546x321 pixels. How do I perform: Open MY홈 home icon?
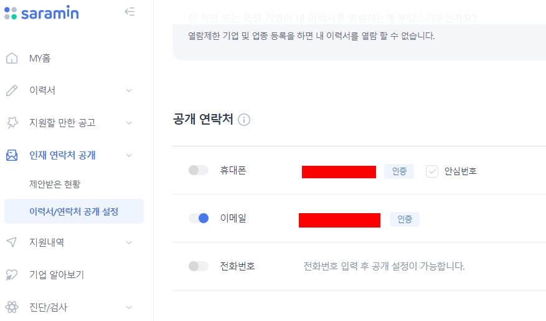(x=12, y=58)
